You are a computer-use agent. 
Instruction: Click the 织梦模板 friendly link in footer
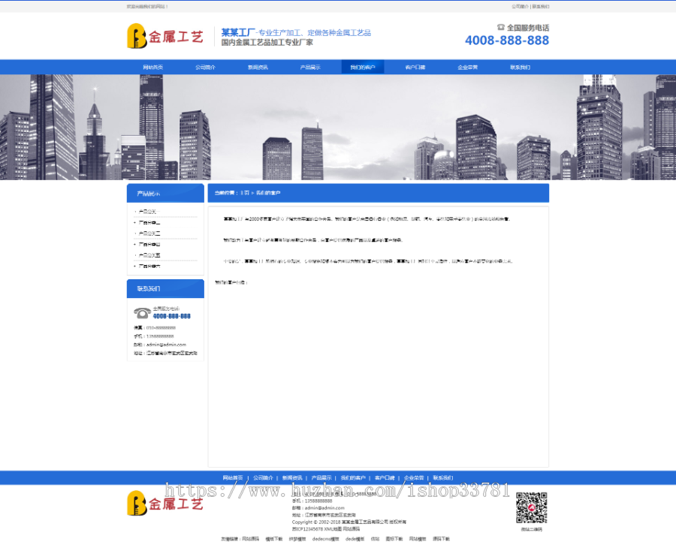(297, 538)
